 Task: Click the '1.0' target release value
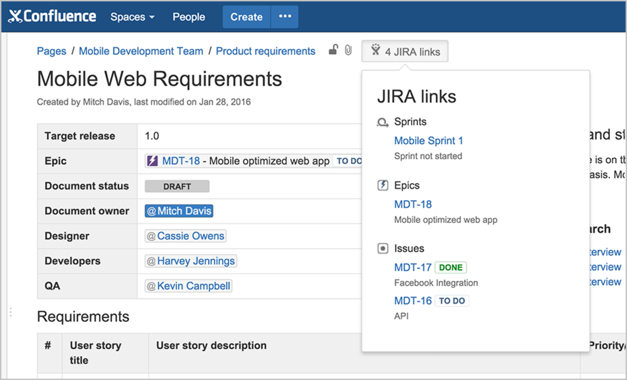point(152,136)
